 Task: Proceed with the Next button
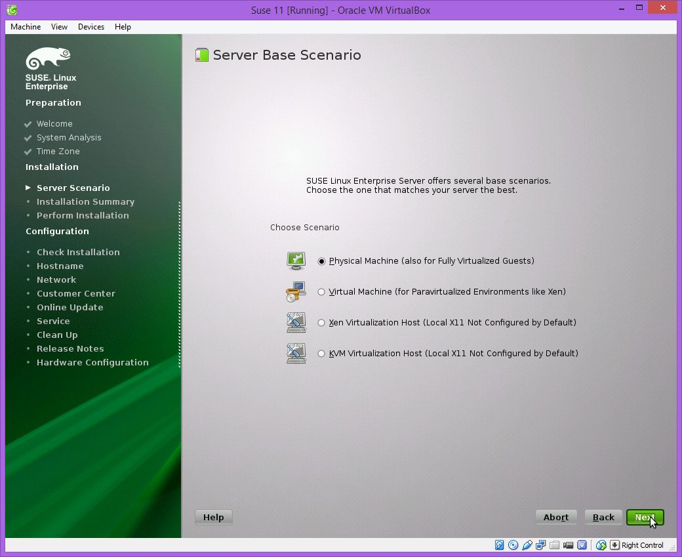pos(645,517)
